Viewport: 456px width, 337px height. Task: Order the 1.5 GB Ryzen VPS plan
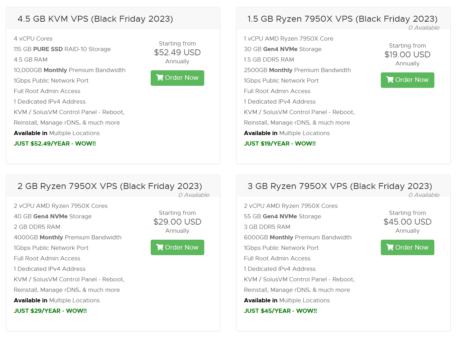[x=407, y=80]
